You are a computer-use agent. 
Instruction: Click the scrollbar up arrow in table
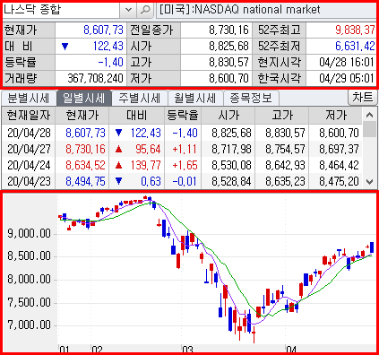pyautogui.click(x=369, y=115)
